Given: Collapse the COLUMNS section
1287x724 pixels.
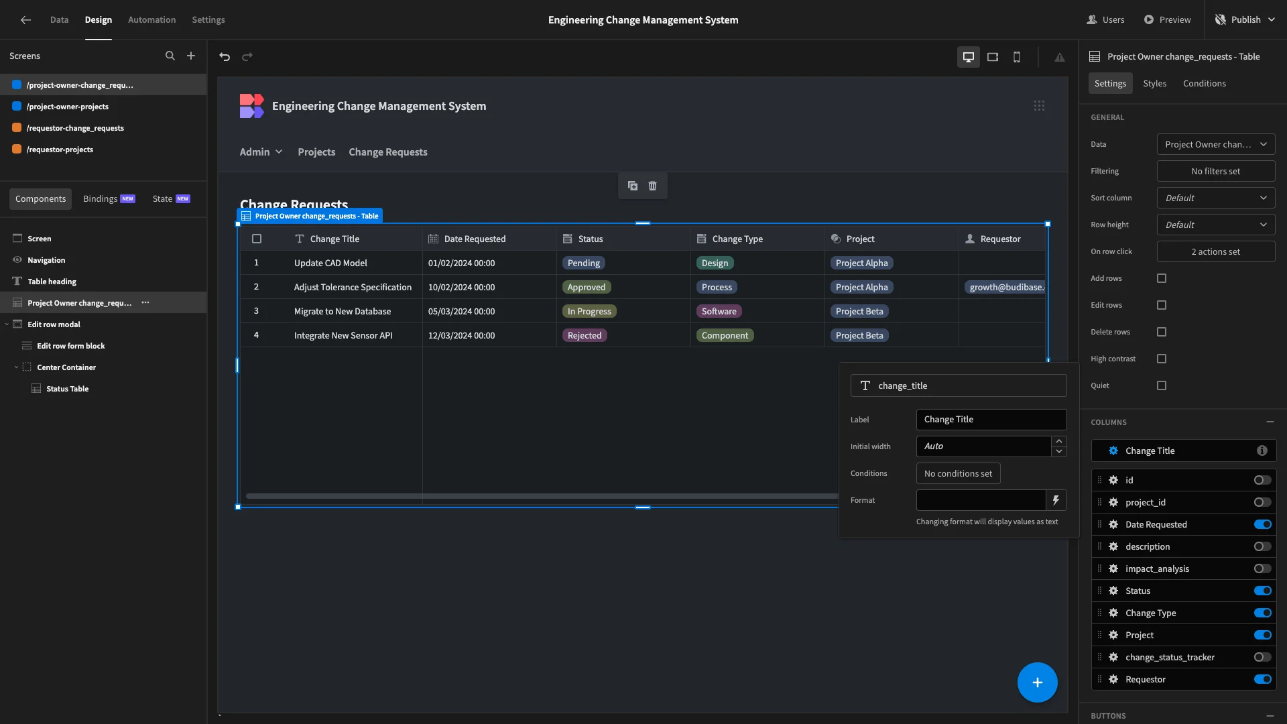Looking at the screenshot, I should pos(1270,422).
